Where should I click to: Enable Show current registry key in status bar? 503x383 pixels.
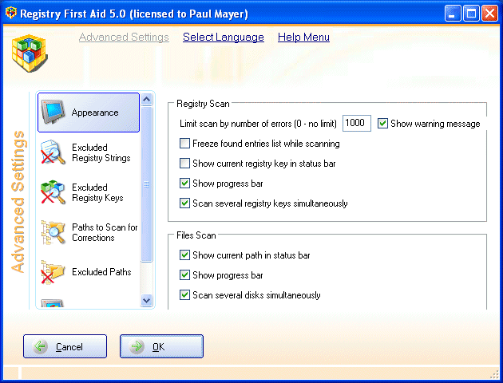pos(185,164)
